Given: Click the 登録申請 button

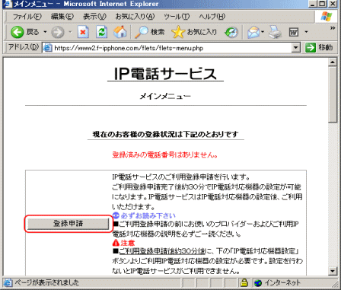Looking at the screenshot, I should (69, 224).
